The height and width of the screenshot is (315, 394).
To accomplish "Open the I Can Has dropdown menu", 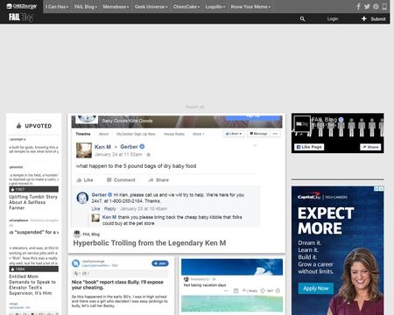I will pyautogui.click(x=57, y=6).
